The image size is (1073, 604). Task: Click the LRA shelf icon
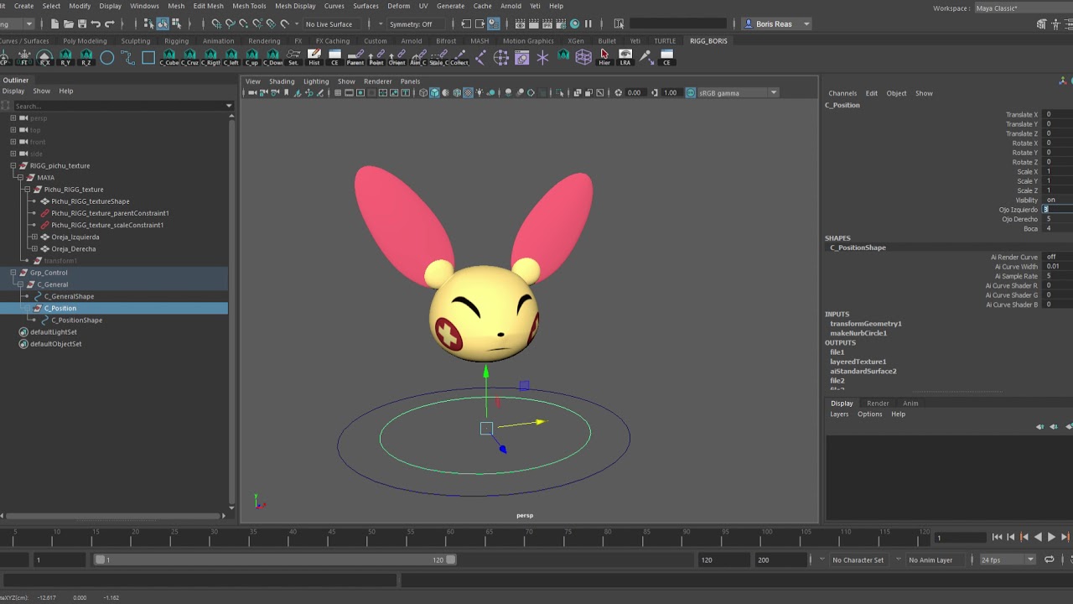point(625,57)
